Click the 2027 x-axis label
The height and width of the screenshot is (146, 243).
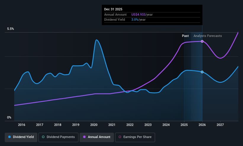pos(220,125)
